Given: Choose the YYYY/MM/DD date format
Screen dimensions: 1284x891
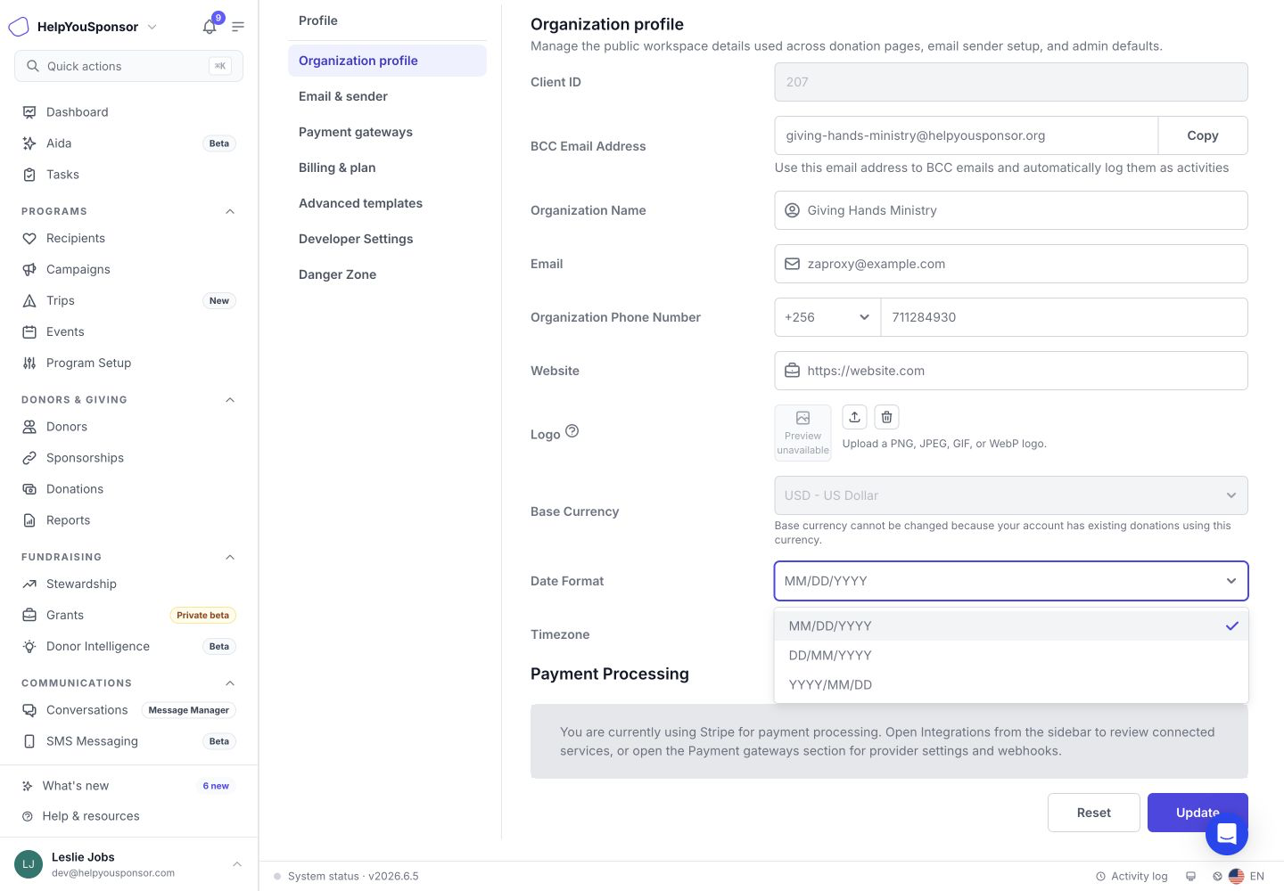Looking at the screenshot, I should tap(1011, 685).
